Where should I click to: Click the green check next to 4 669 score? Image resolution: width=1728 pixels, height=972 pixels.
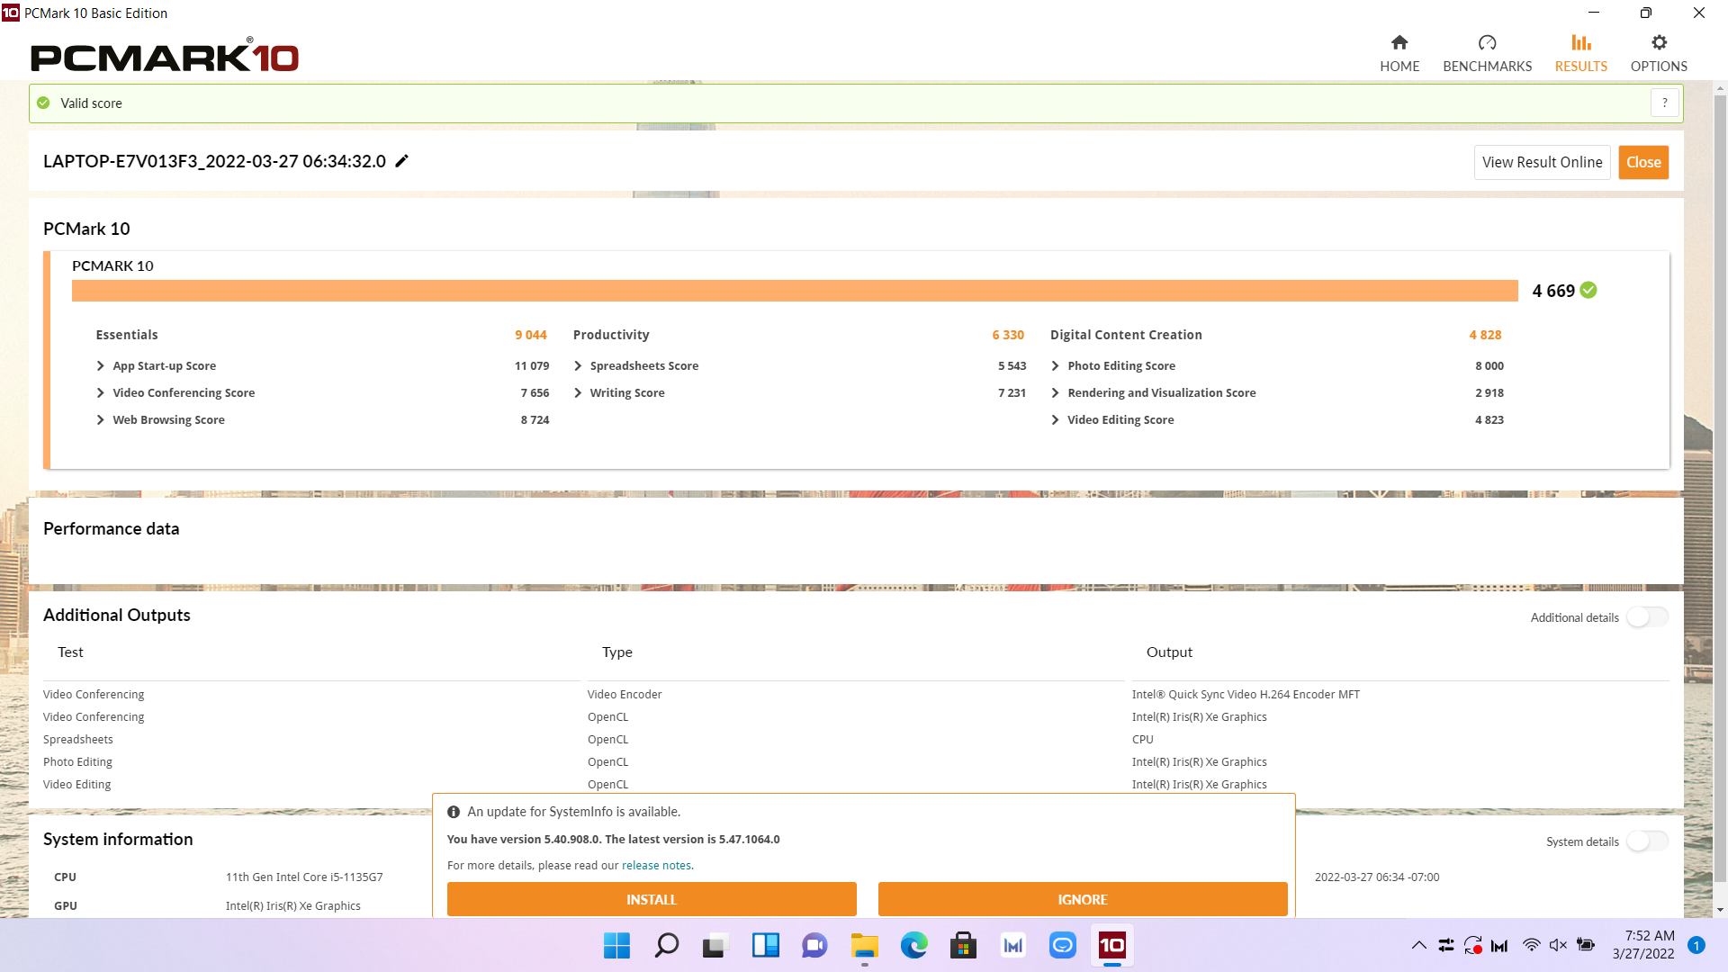(x=1588, y=290)
